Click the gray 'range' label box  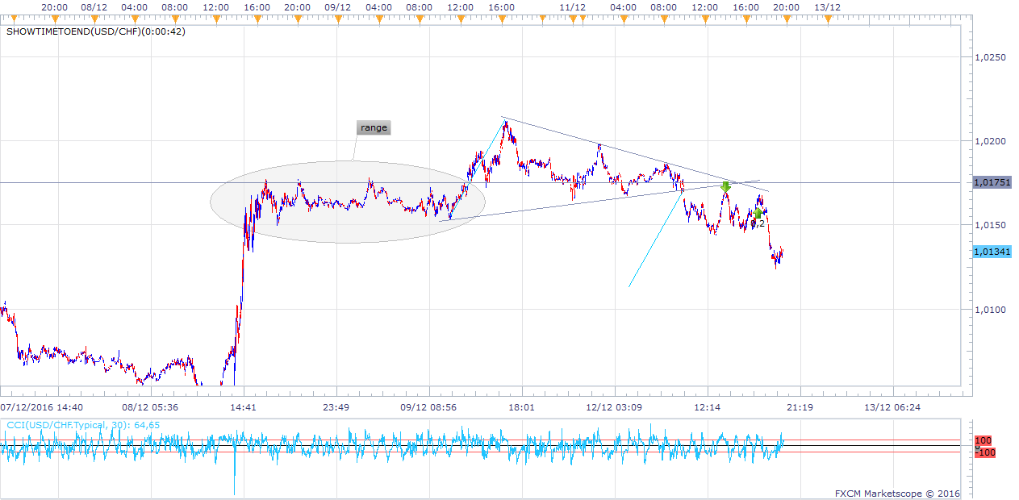374,127
